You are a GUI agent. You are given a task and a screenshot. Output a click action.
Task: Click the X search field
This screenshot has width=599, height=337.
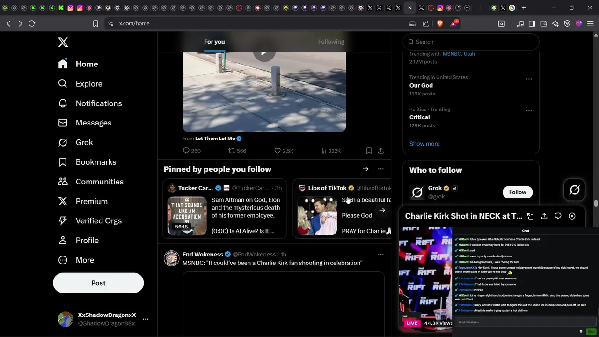(471, 42)
